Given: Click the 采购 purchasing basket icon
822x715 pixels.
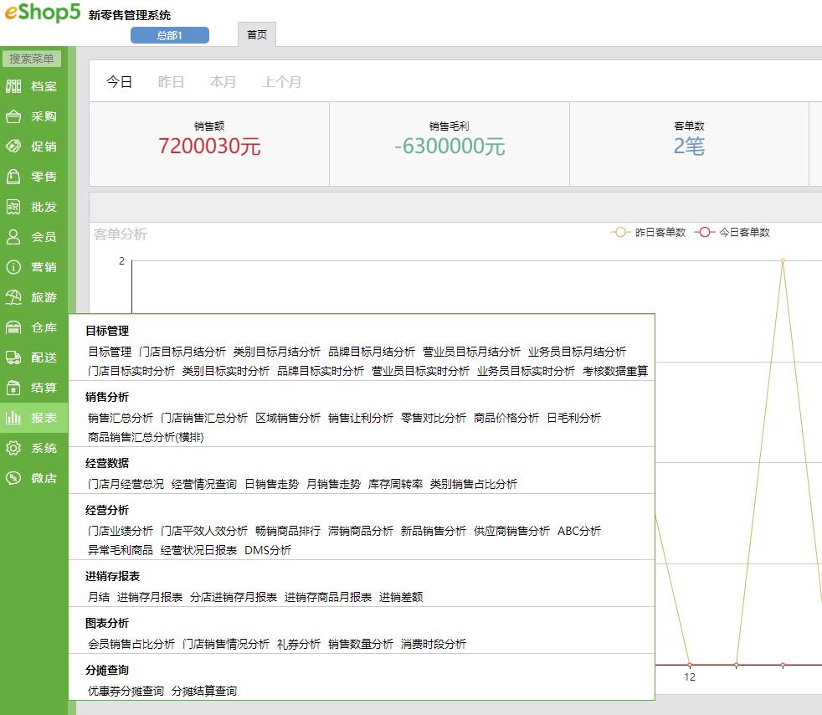Looking at the screenshot, I should (13, 116).
